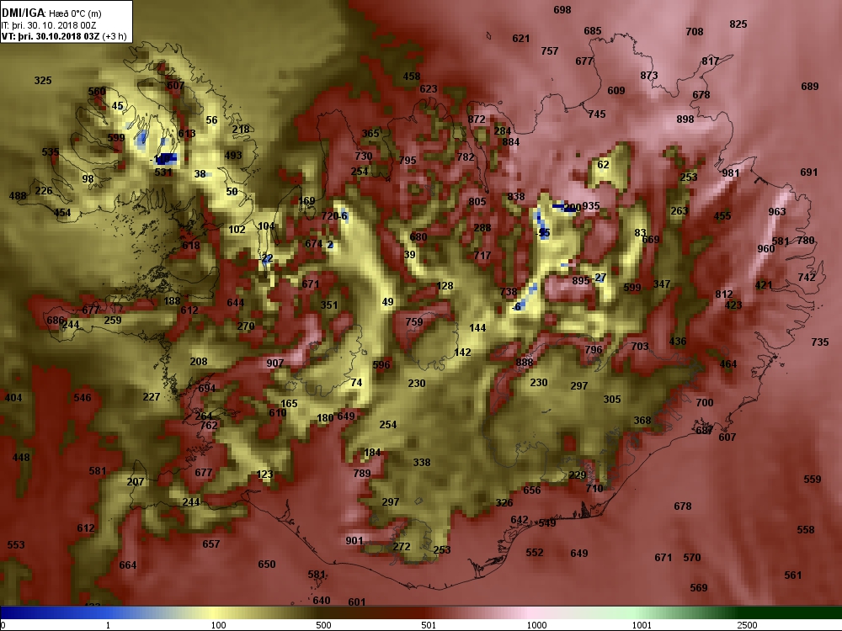This screenshot has width=842, height=631.
Task: Click the map value '981'
Action: (731, 172)
